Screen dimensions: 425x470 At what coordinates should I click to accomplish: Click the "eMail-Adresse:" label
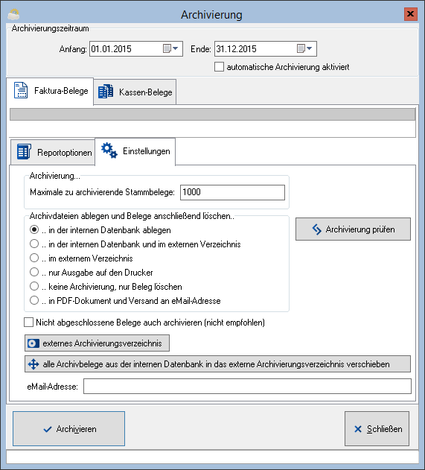click(52, 387)
